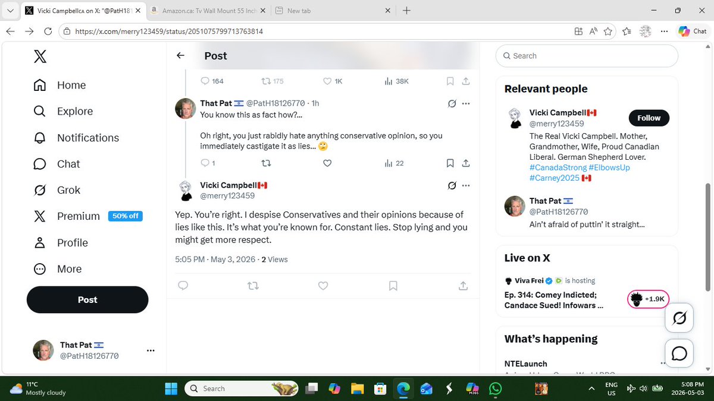Repost Vicki Campbell's main post
Image resolution: width=714 pixels, height=401 pixels.
click(x=253, y=286)
